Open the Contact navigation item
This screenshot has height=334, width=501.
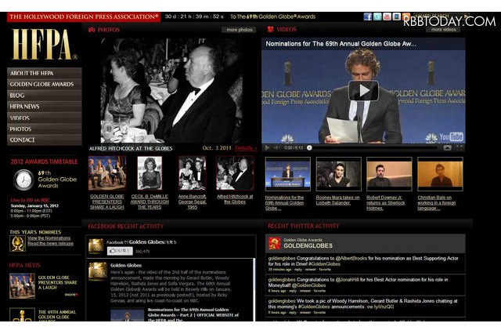[x=45, y=140]
